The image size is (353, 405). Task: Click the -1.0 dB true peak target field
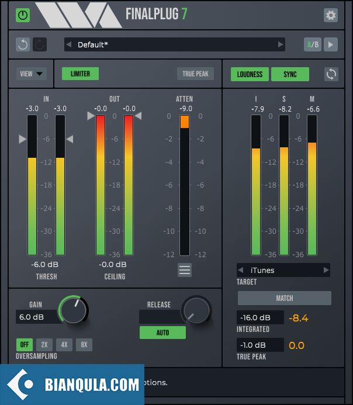(260, 345)
